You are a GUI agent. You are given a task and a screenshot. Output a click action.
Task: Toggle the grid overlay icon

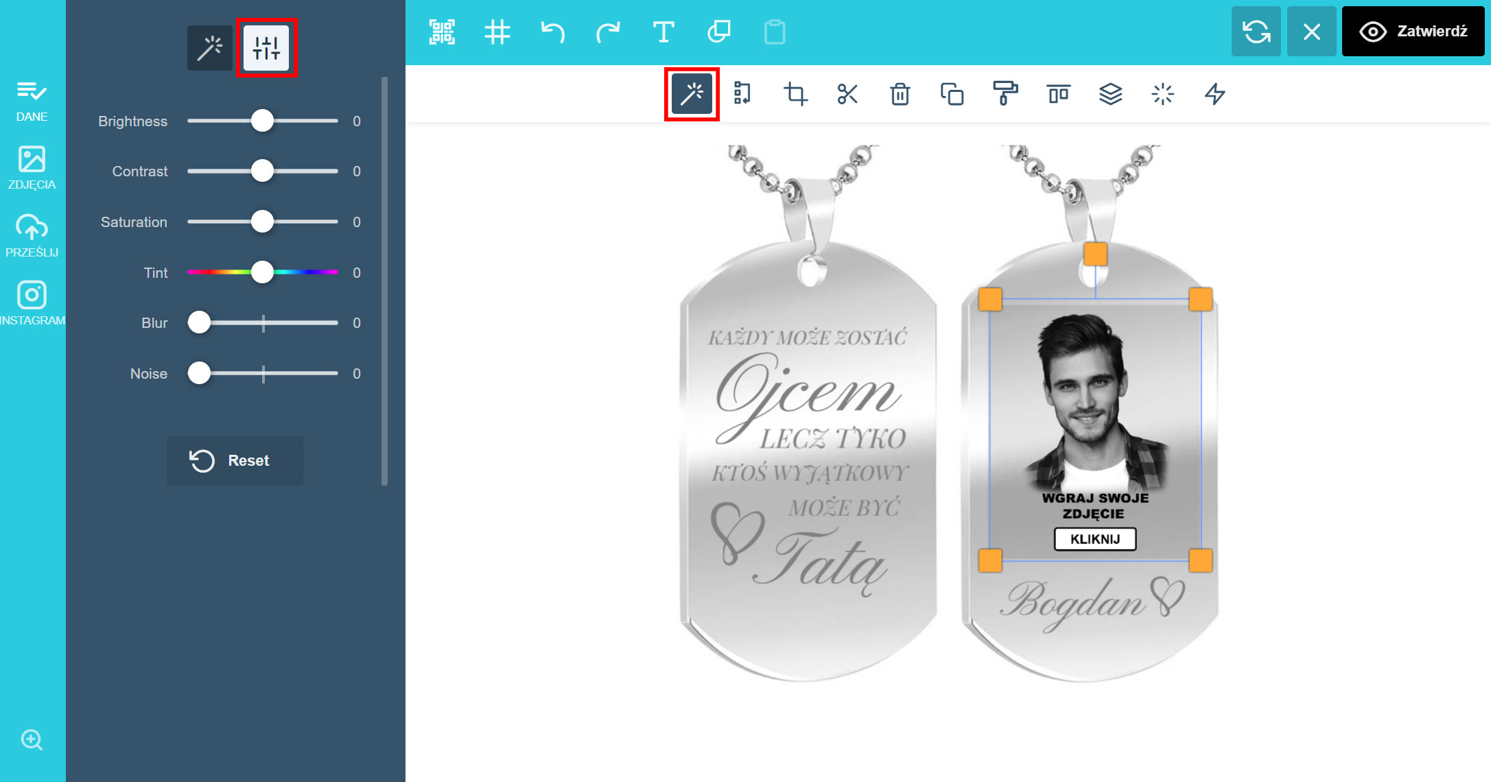click(x=497, y=32)
